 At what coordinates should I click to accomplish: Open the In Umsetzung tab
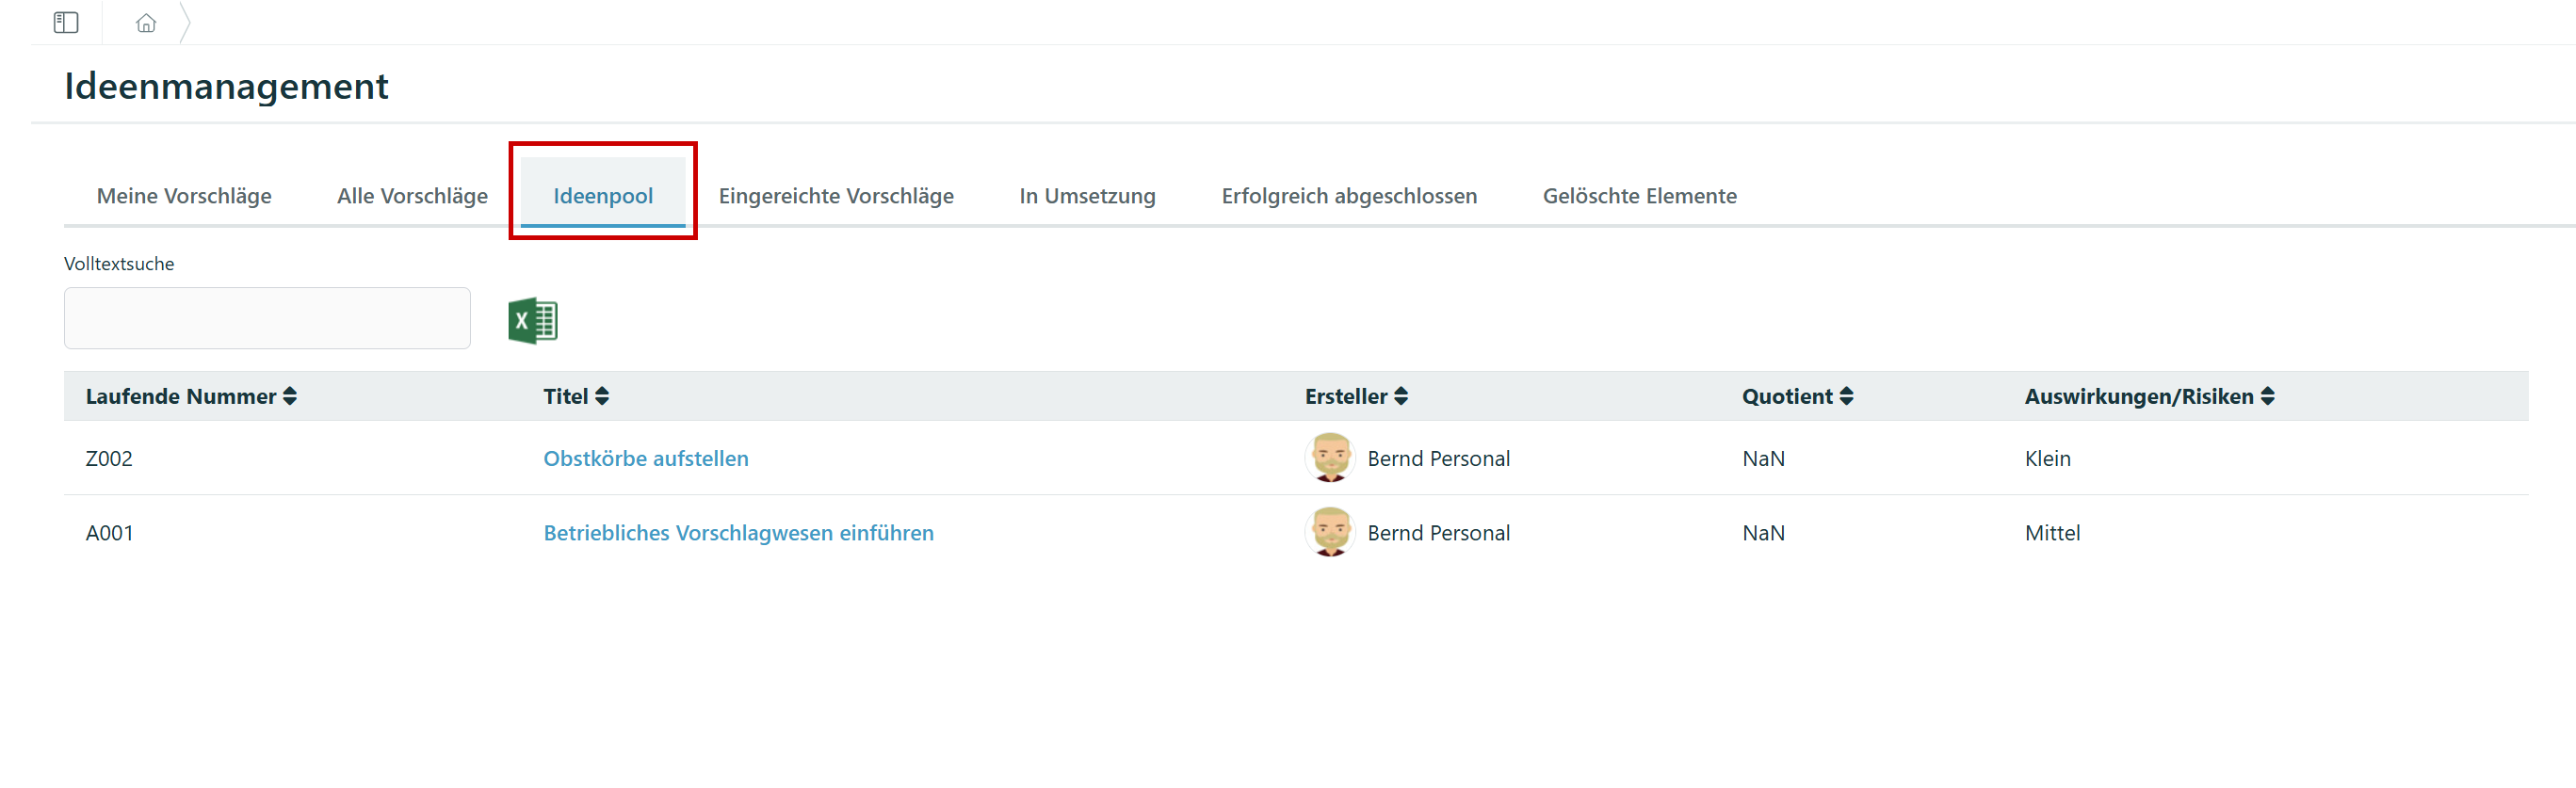tap(1087, 196)
